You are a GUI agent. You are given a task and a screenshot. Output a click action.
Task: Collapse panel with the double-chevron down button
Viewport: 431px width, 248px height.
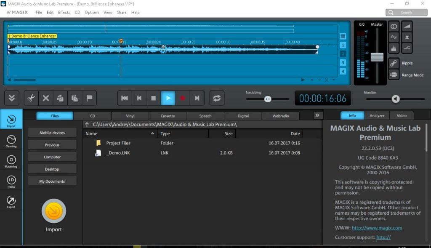(x=12, y=98)
